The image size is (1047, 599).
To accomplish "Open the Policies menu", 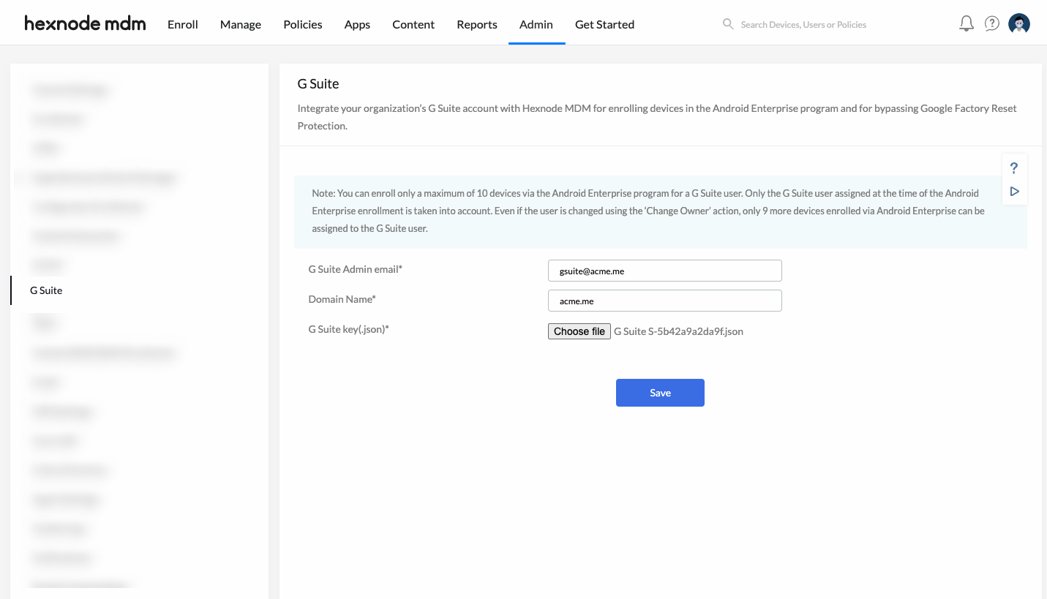I will pyautogui.click(x=303, y=24).
